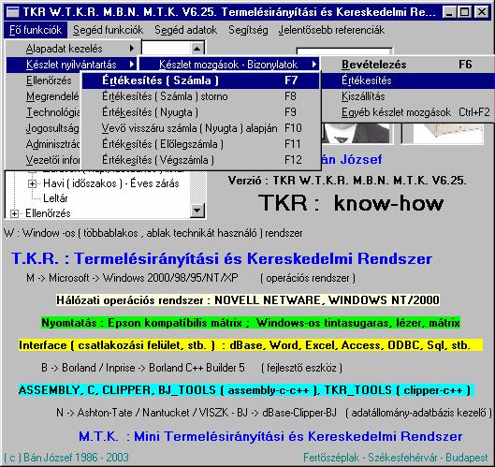Select Egyéb készlet mozgások item
The width and height of the screenshot is (495, 467).
pos(408,112)
